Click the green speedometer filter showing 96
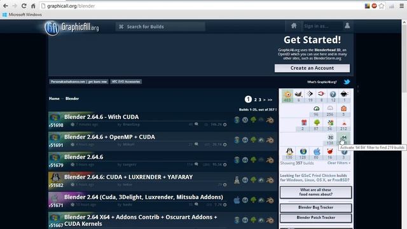Viewport: 407px width, 229px height. pyautogui.click(x=317, y=110)
